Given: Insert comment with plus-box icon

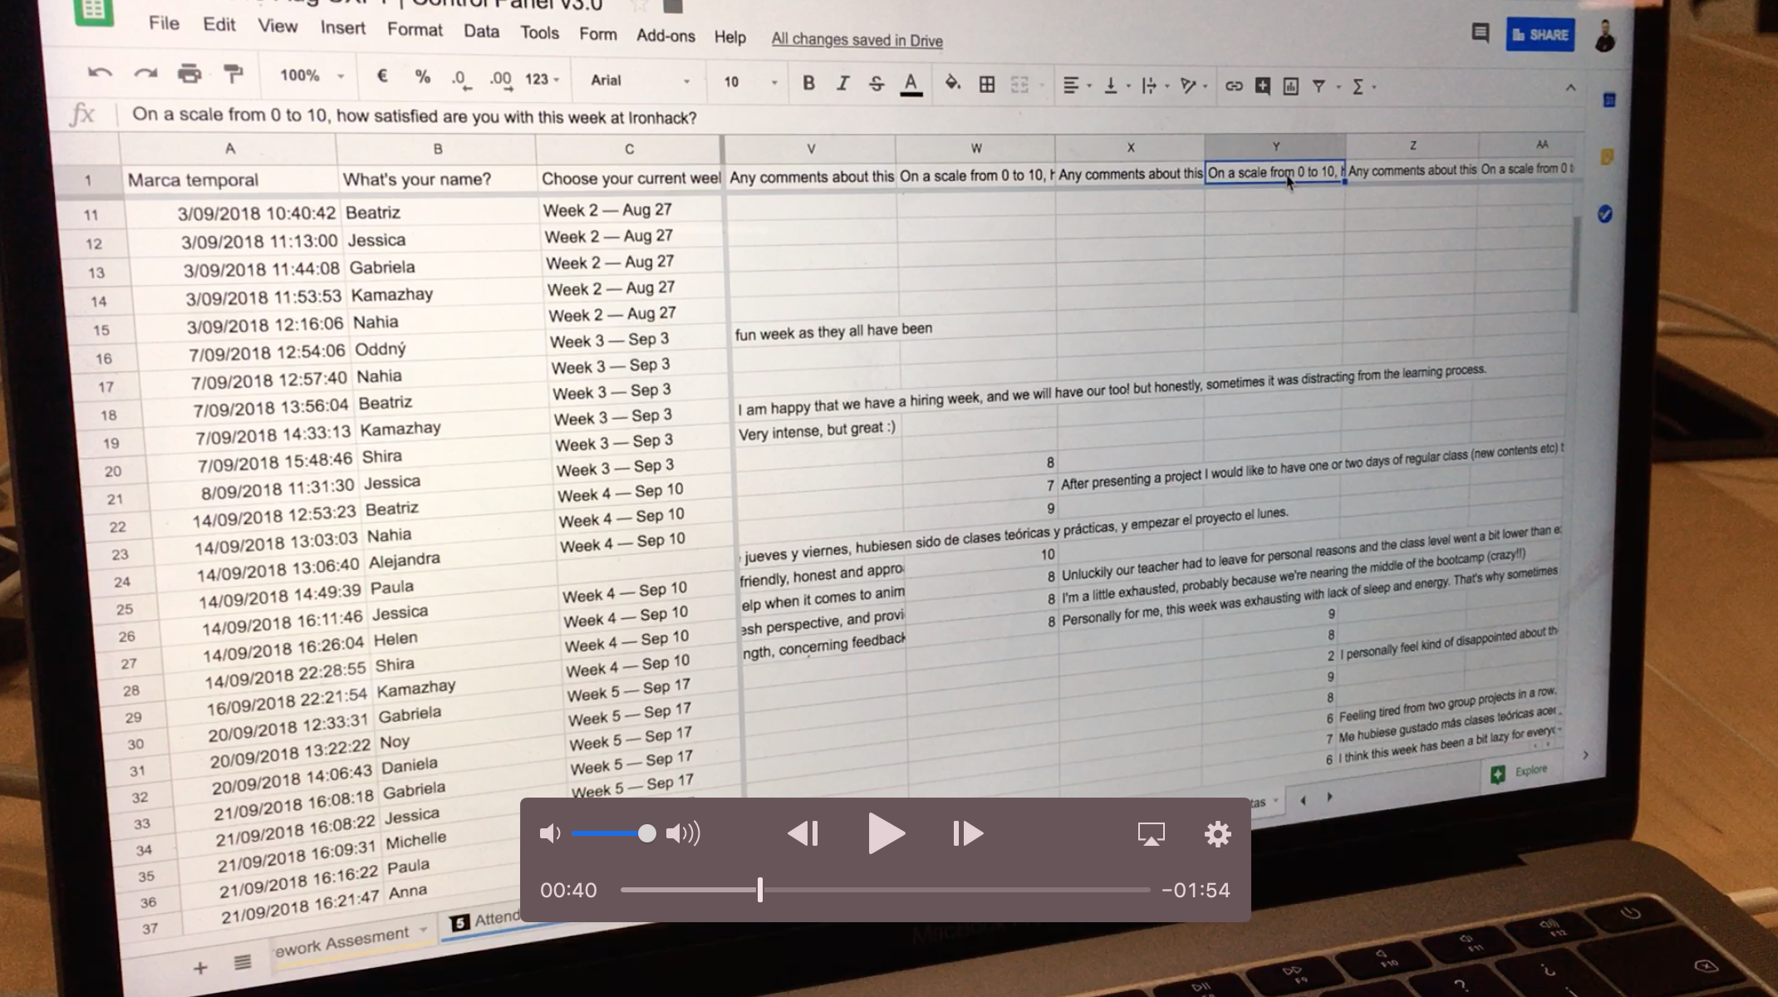Looking at the screenshot, I should click(1262, 86).
